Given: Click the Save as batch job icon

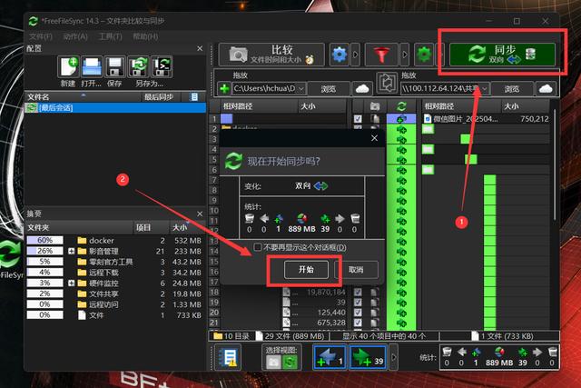Looking at the screenshot, I should tap(162, 66).
